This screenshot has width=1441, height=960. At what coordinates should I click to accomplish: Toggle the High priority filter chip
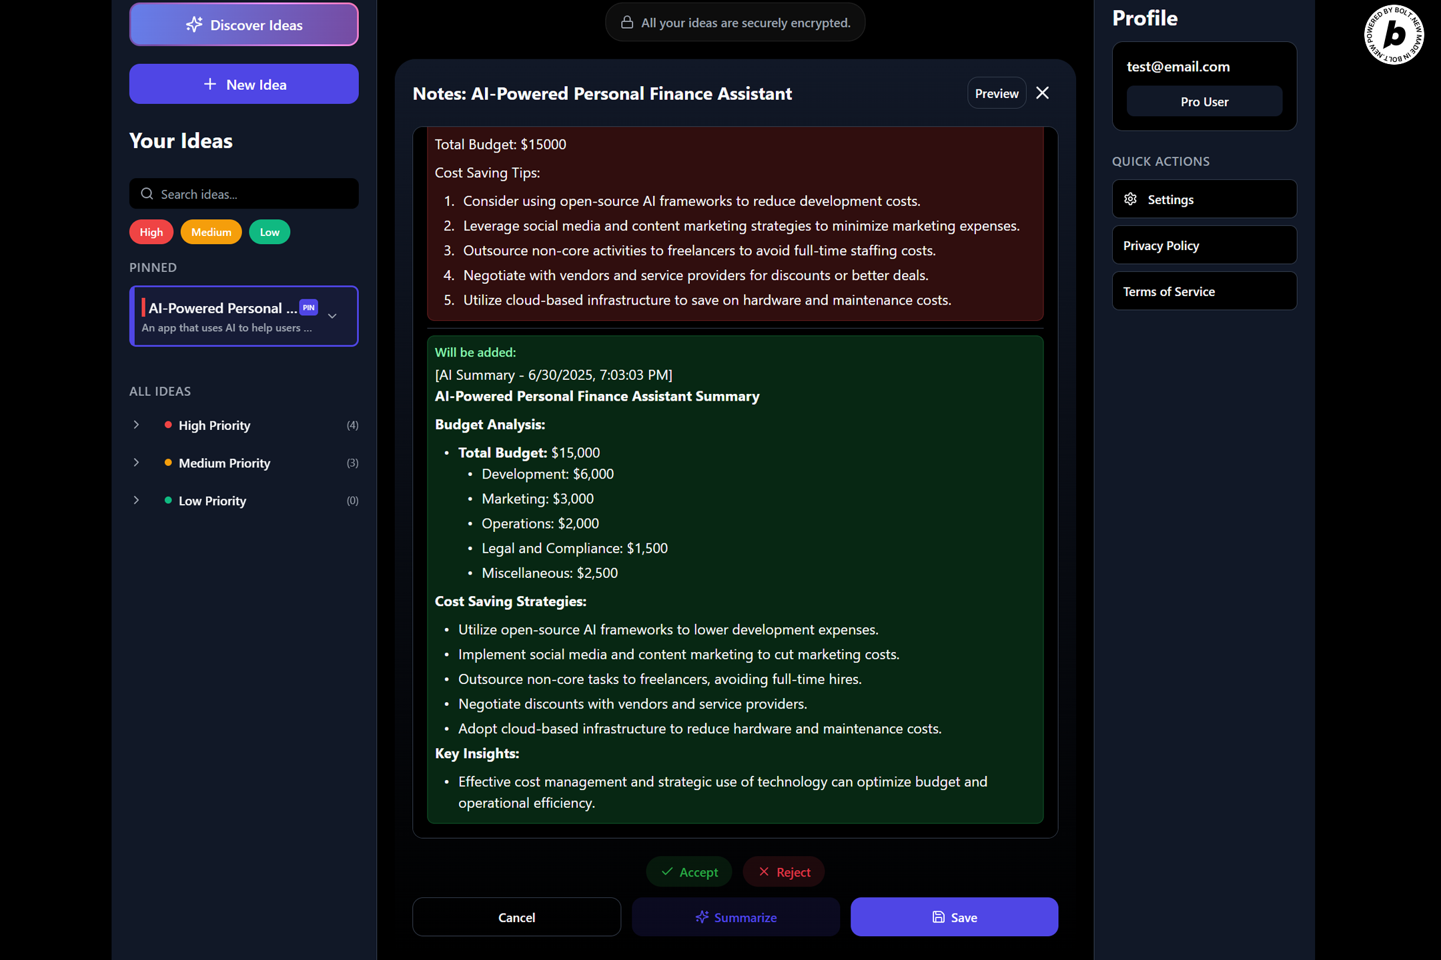[151, 232]
